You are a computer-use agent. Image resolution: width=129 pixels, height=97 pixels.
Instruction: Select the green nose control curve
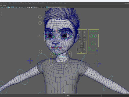[93, 43]
